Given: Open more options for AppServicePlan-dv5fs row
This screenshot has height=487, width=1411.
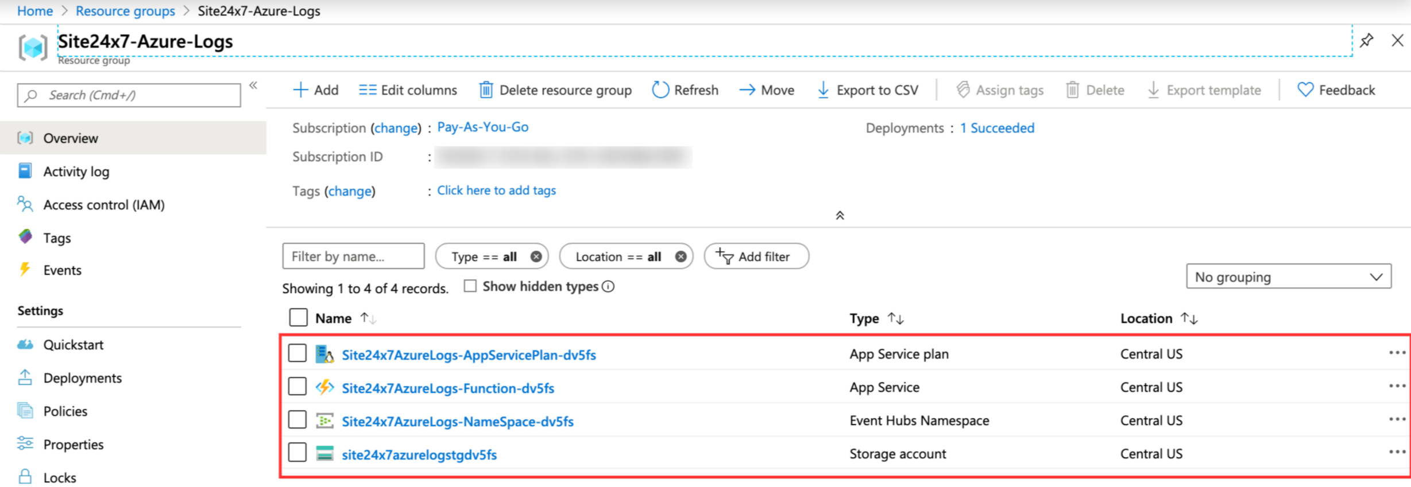Looking at the screenshot, I should pyautogui.click(x=1397, y=353).
